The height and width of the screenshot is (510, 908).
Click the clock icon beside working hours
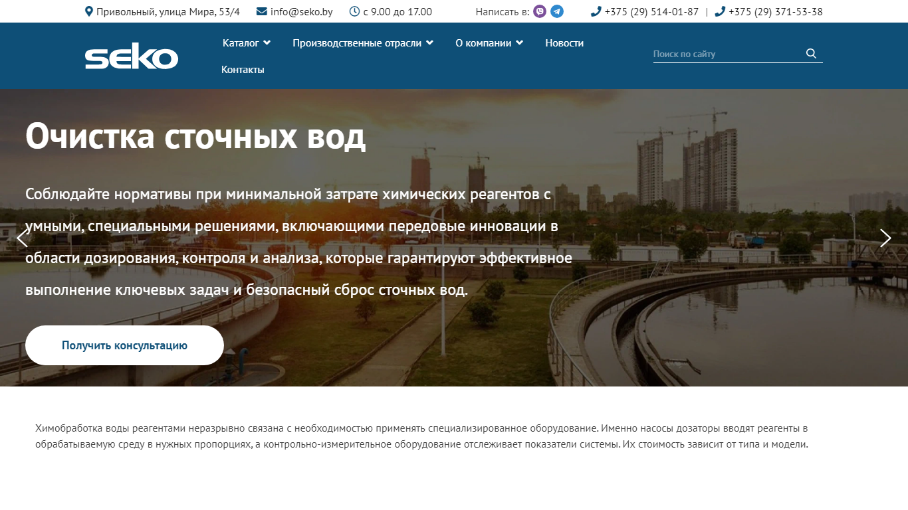coord(354,11)
